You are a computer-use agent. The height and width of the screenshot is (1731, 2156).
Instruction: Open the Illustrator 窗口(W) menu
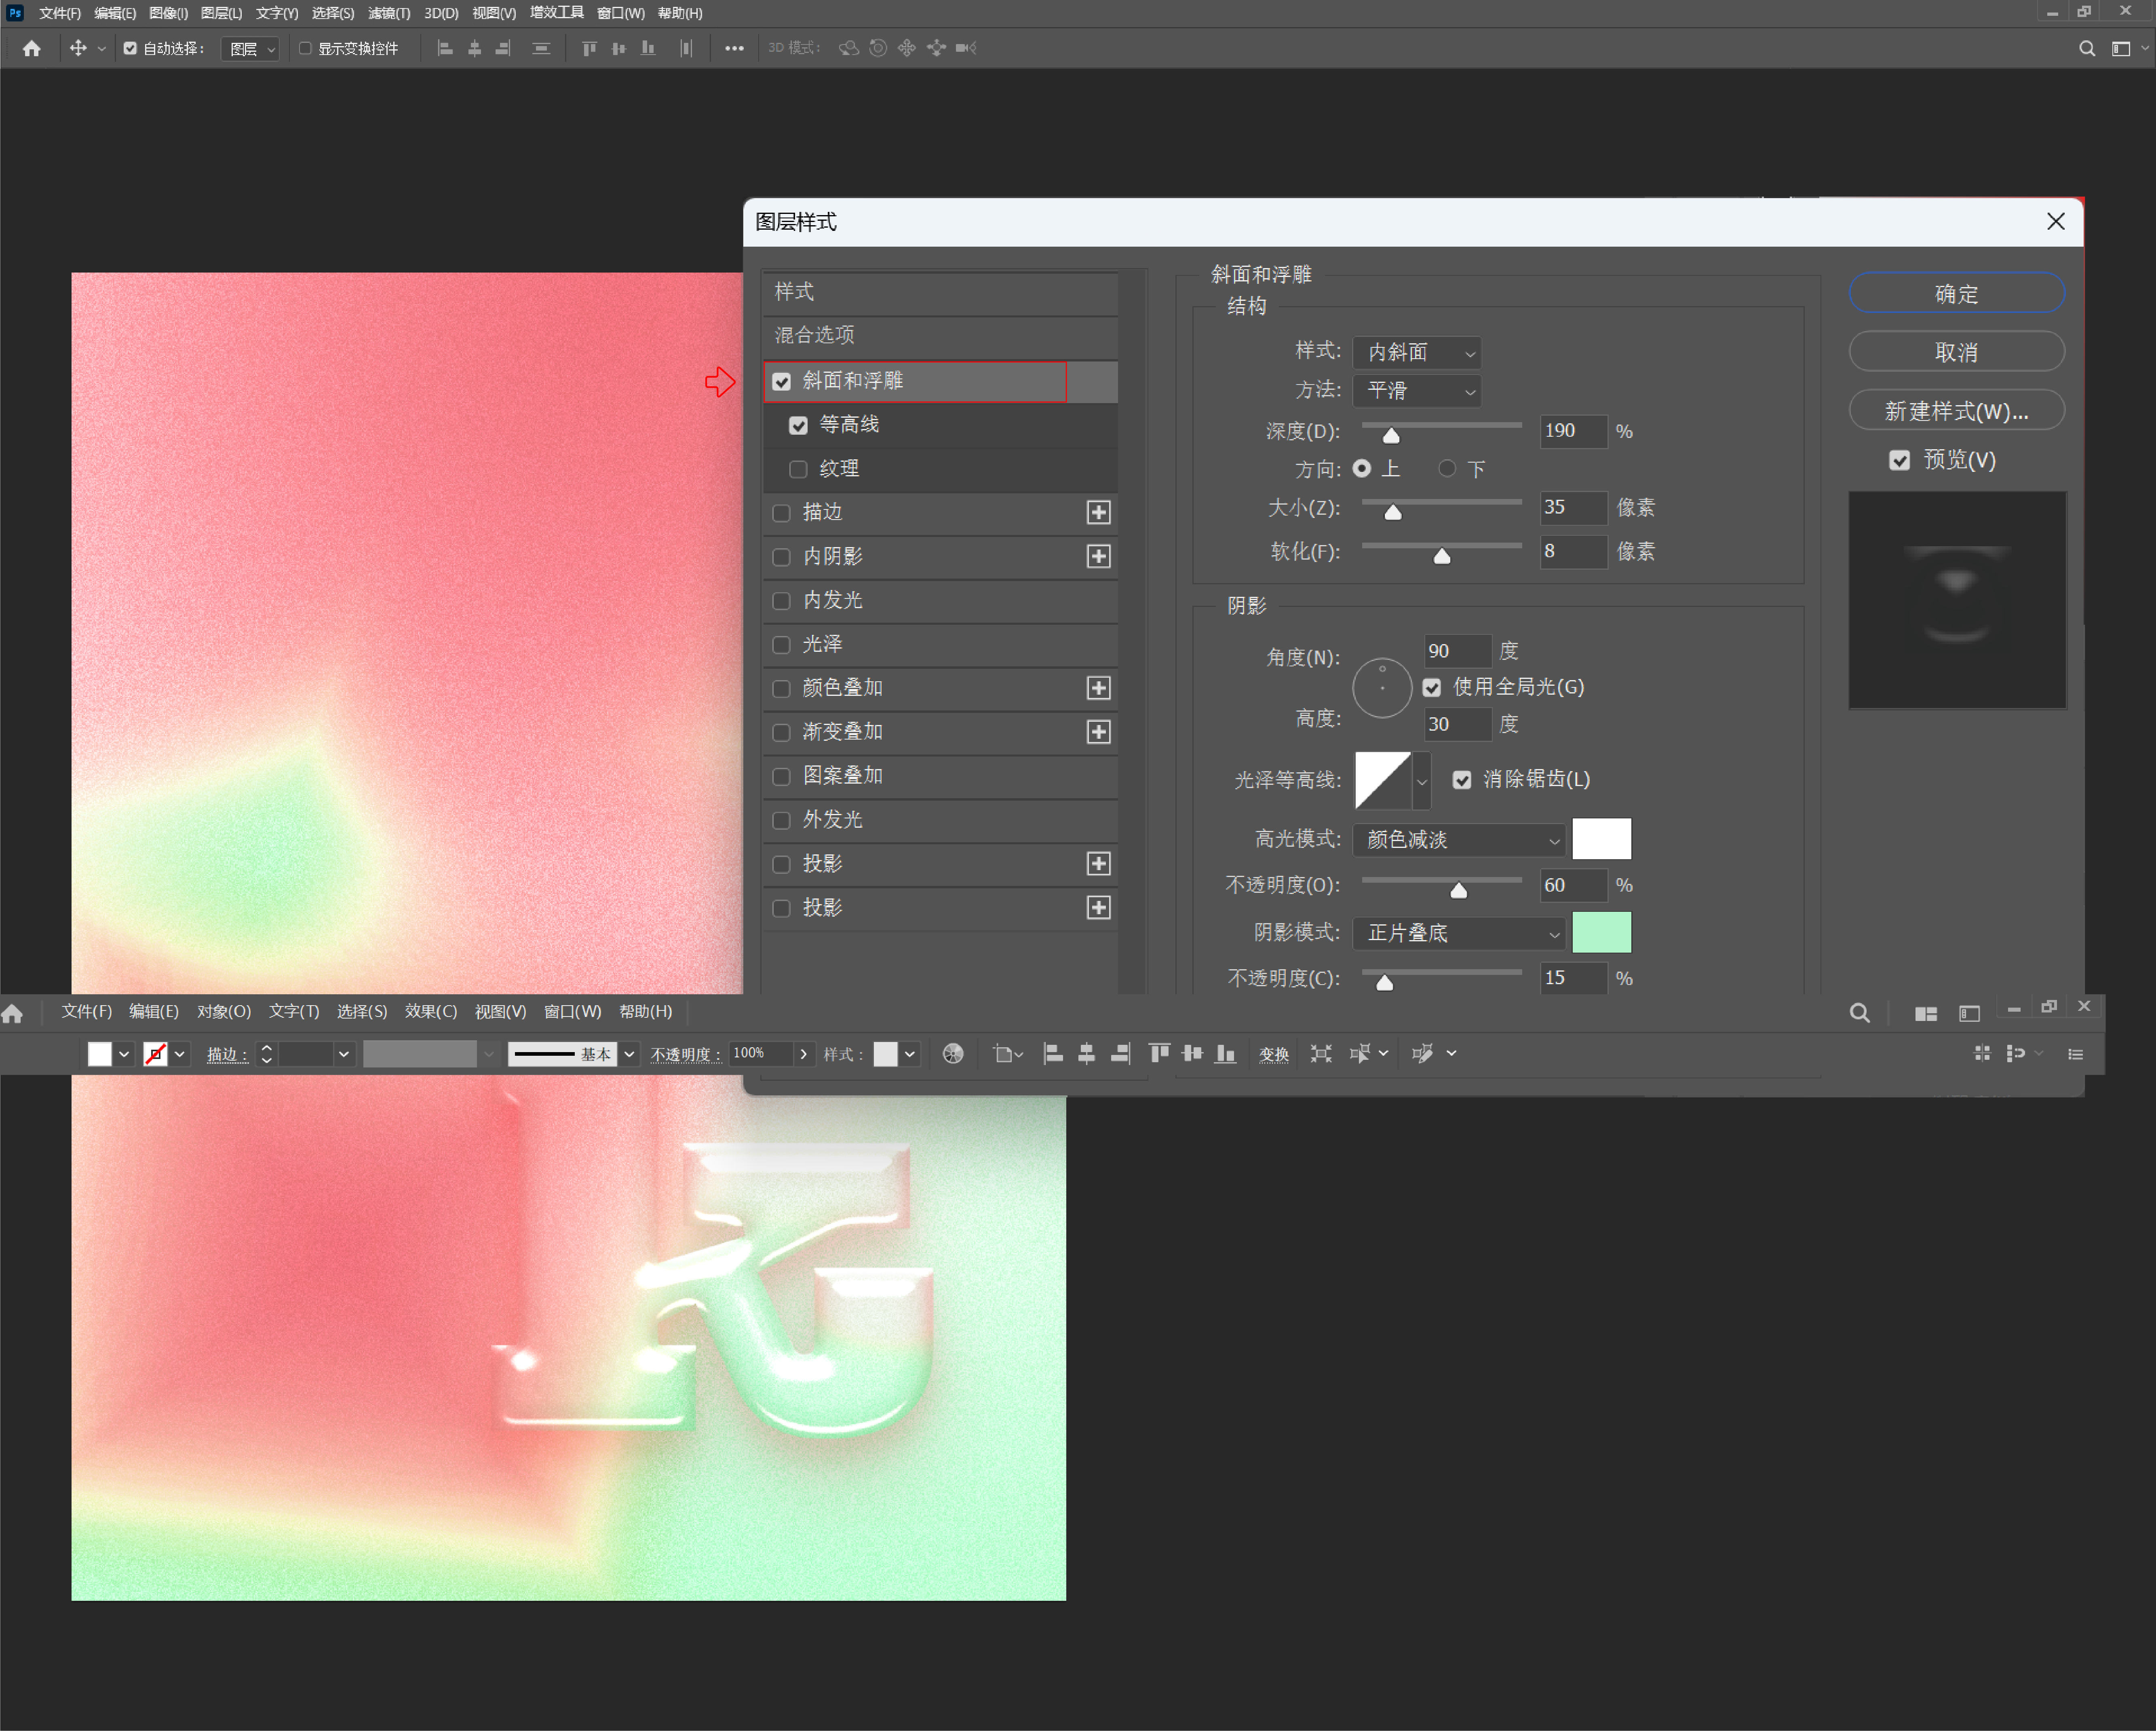coord(573,1012)
